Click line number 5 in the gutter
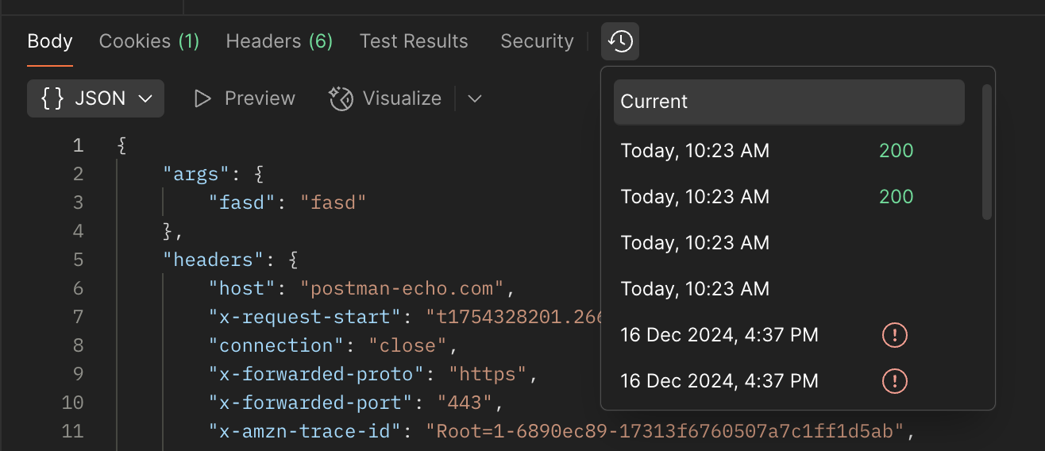The image size is (1045, 451). coord(78,260)
